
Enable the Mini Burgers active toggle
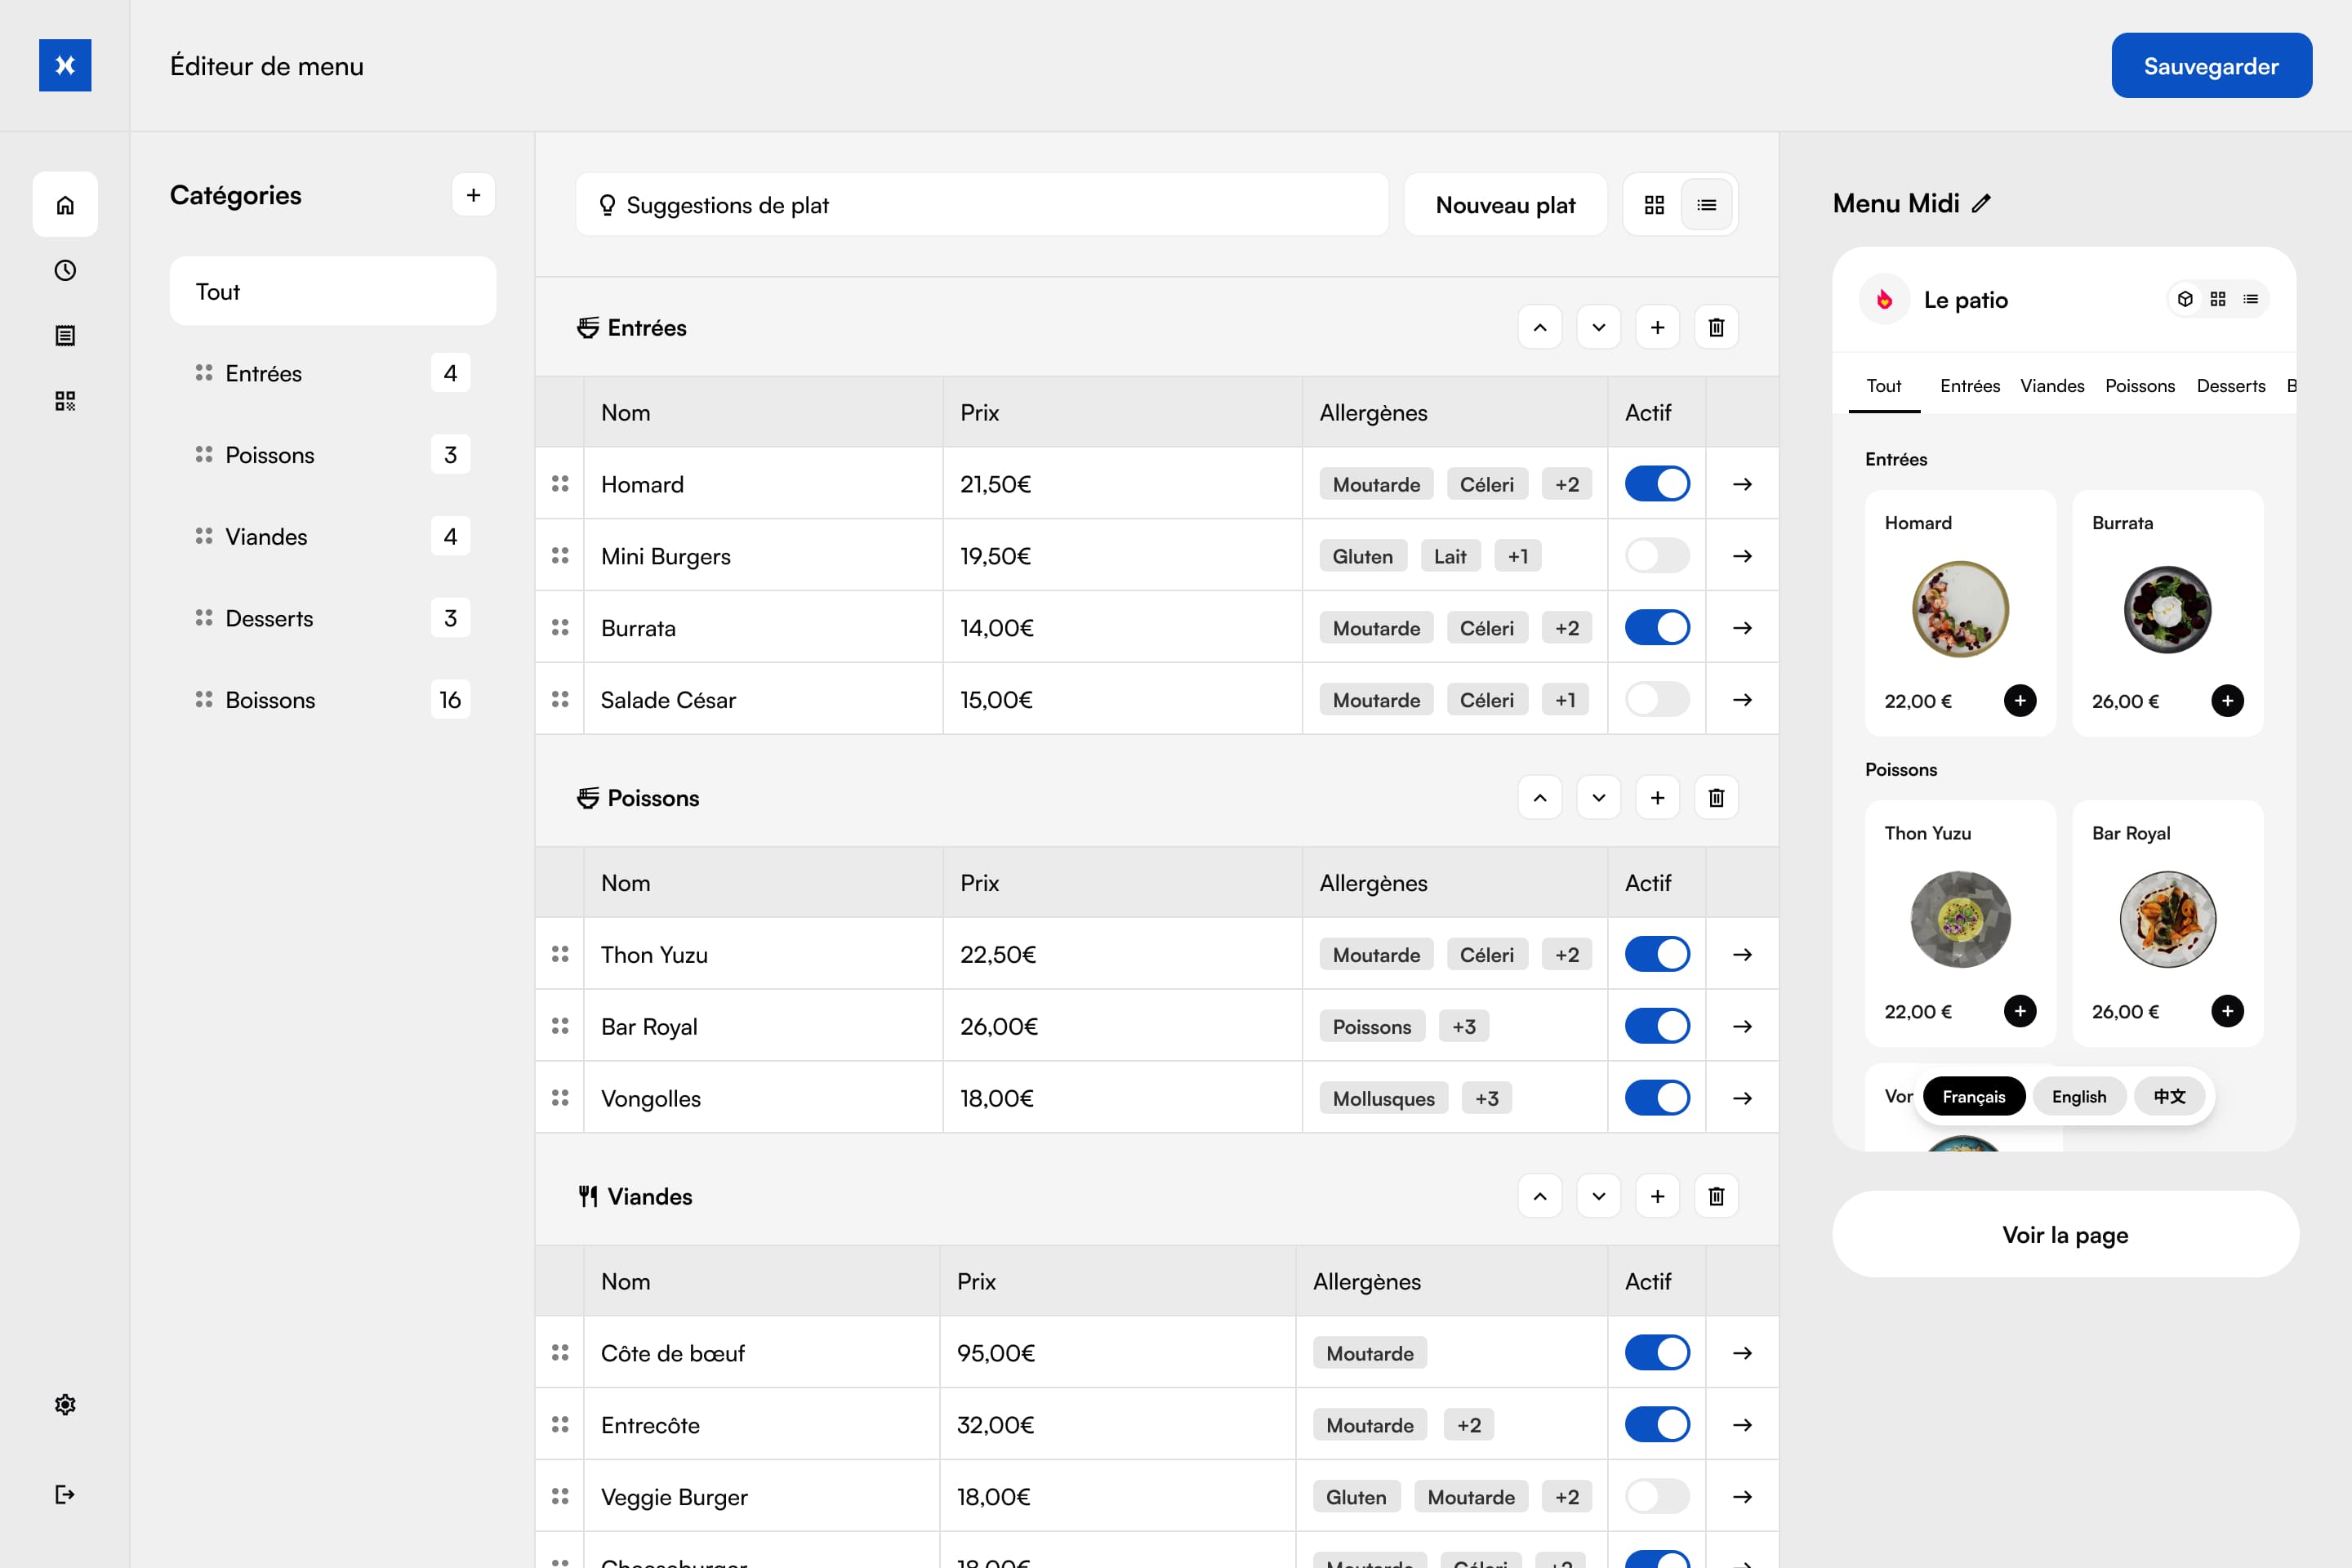(1656, 556)
